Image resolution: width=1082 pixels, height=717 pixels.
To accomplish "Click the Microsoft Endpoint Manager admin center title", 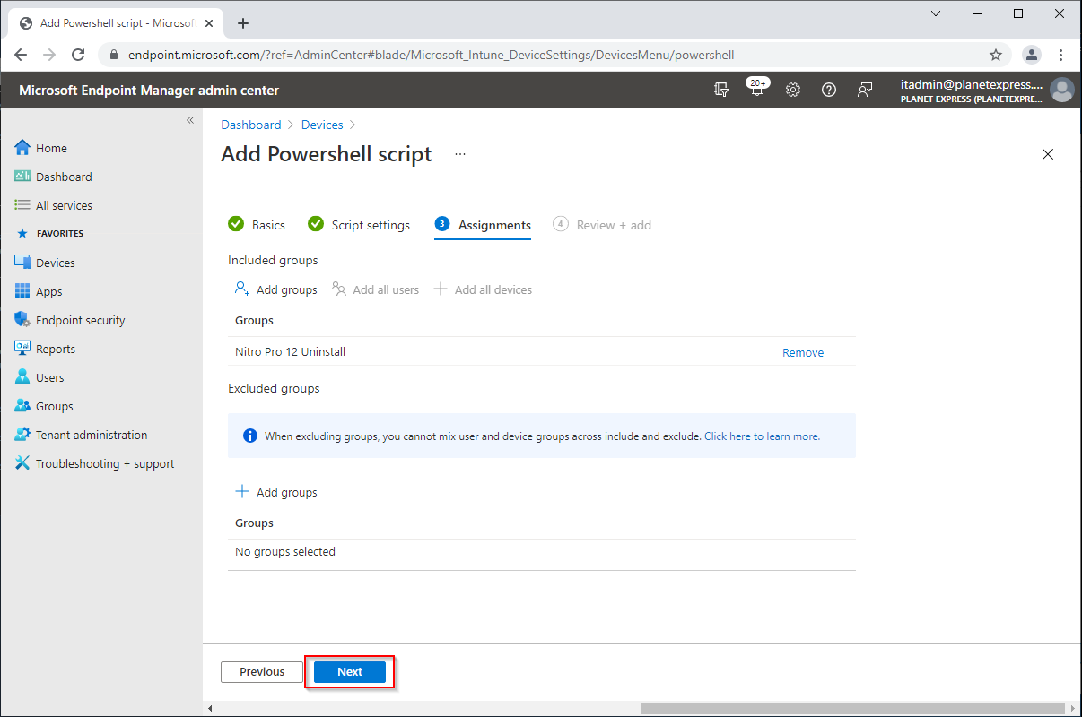I will 149,90.
